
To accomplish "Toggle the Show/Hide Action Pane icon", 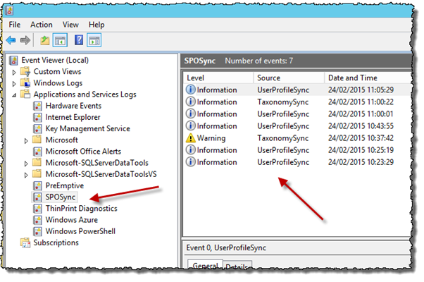I will (x=94, y=41).
